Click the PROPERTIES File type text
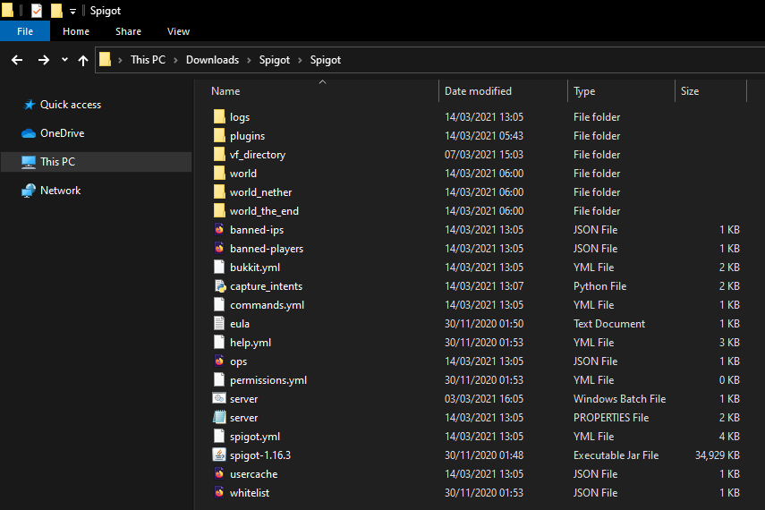 (611, 418)
